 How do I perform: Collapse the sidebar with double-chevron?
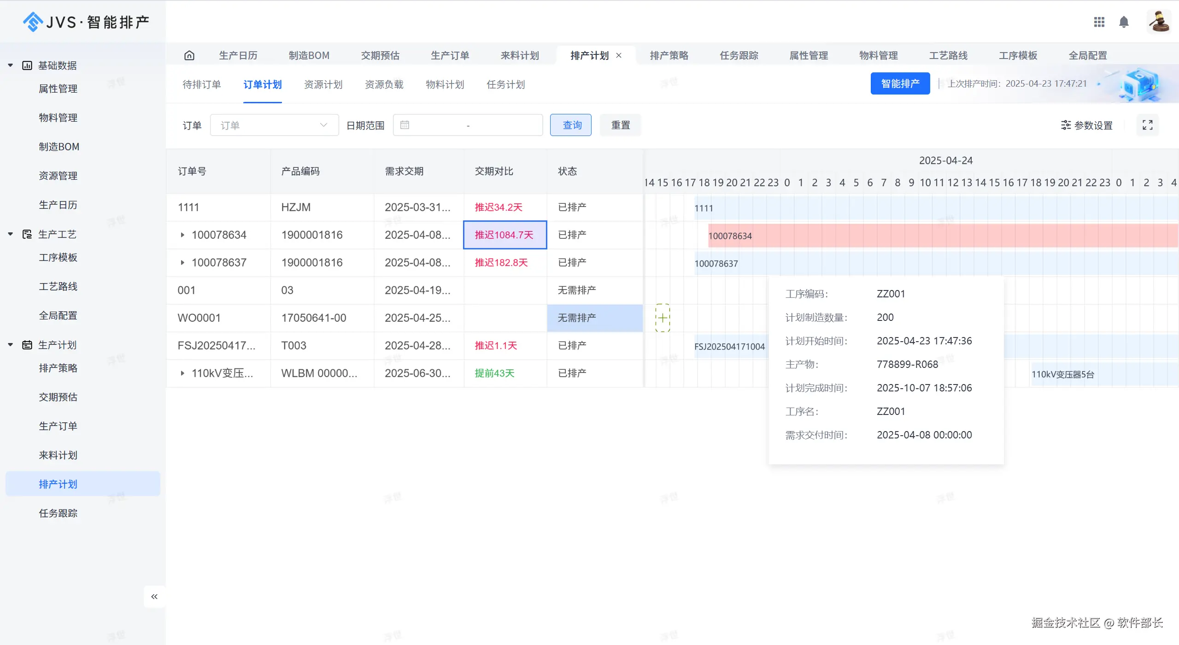(x=154, y=597)
